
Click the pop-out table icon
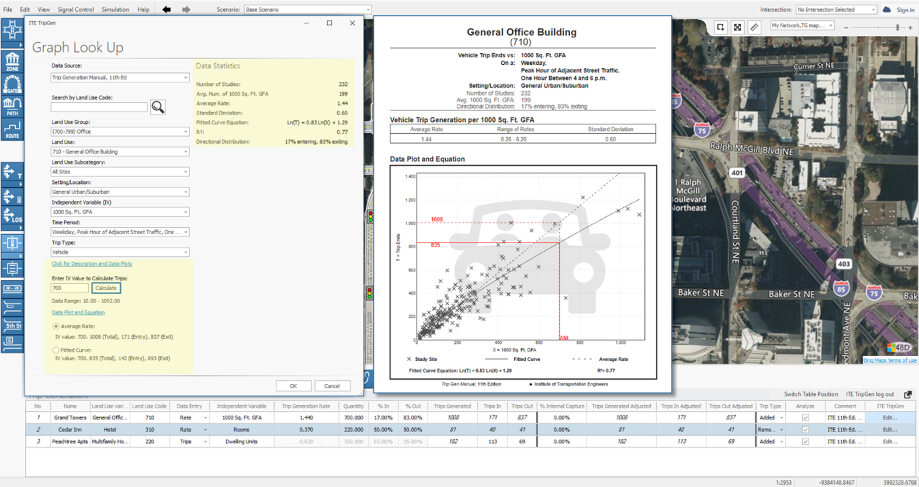pyautogui.click(x=908, y=394)
